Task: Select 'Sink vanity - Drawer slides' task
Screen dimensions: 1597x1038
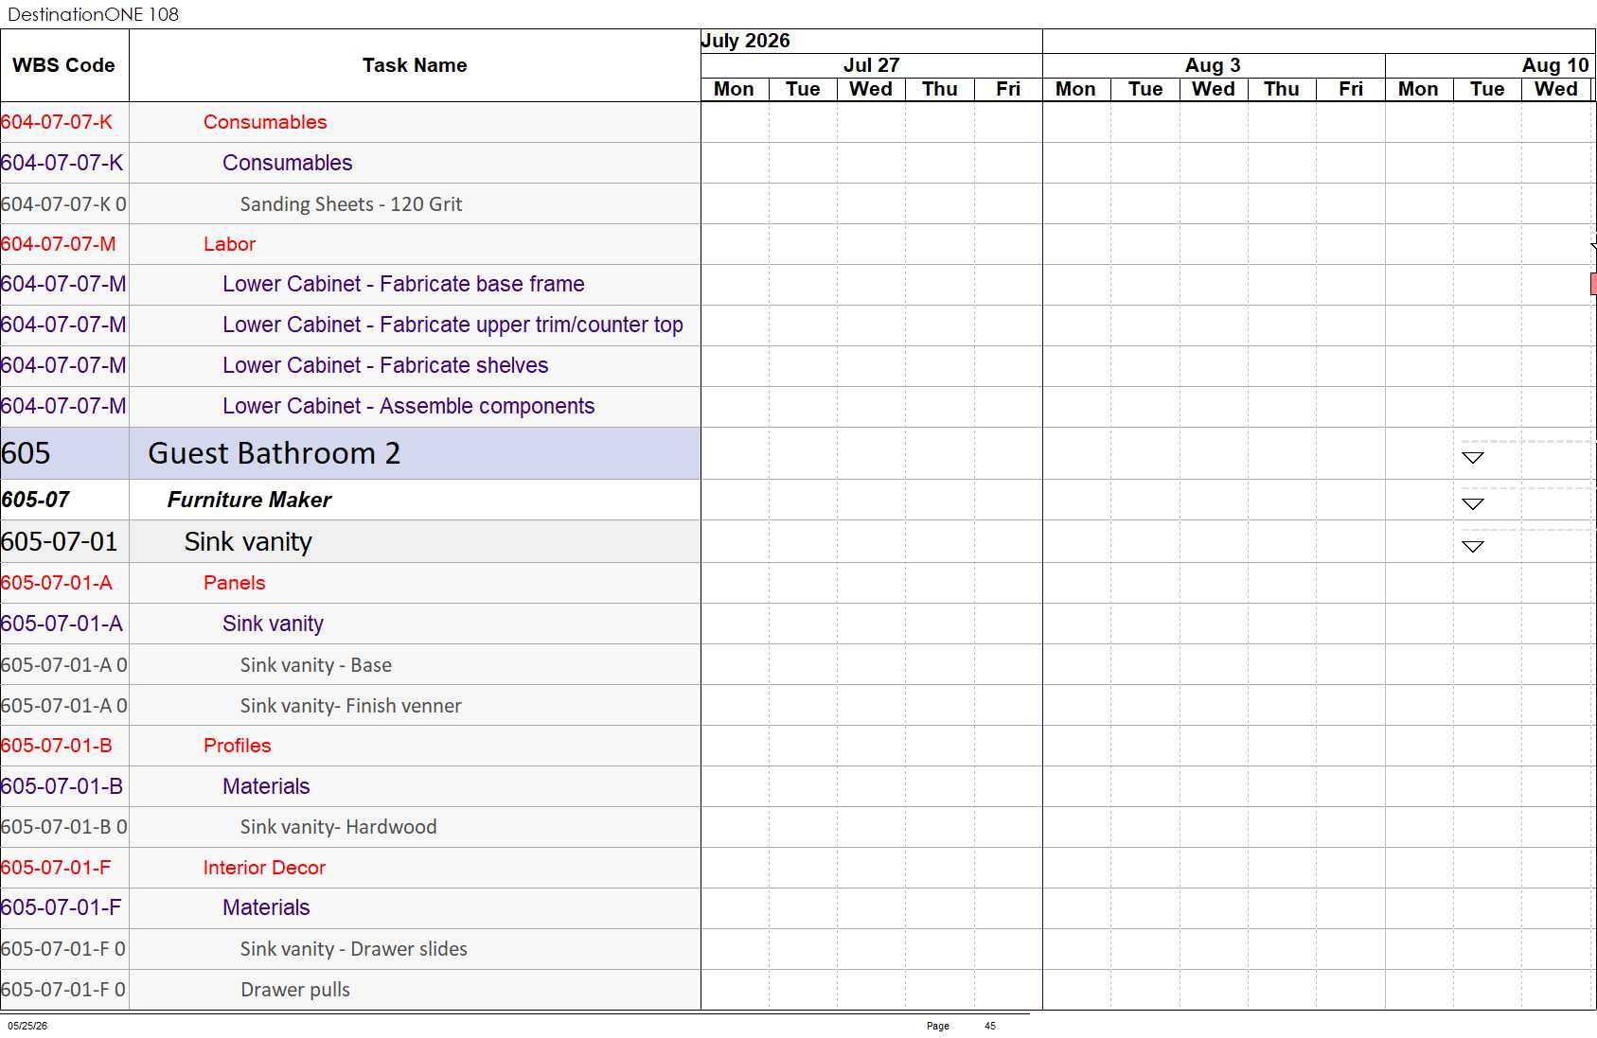Action: point(353,949)
